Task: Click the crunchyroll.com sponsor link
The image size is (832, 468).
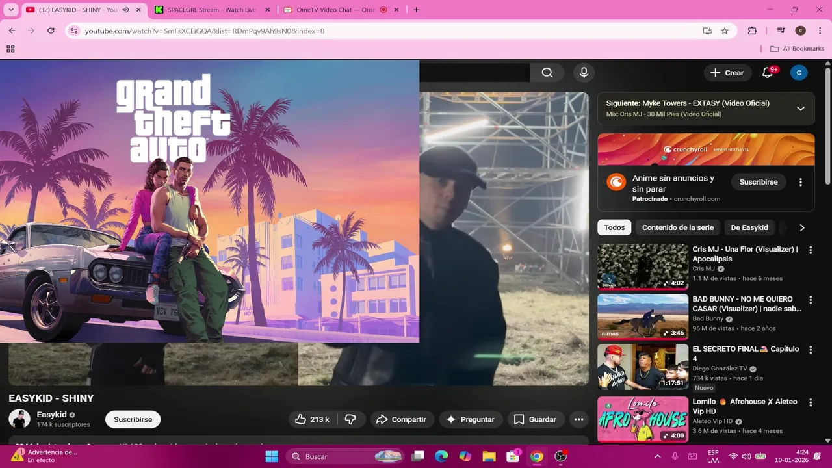Action: [697, 199]
